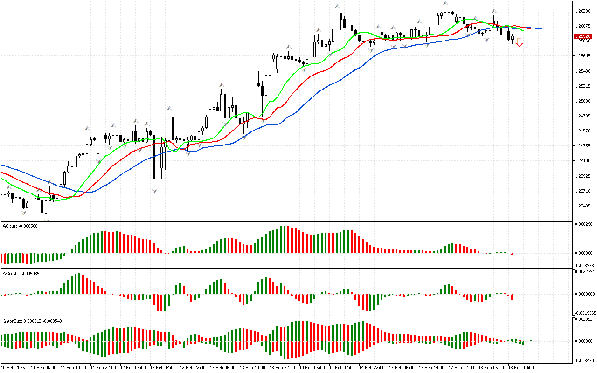Click the 13 Feb 14:00 time label
Image resolution: width=597 pixels, height=373 pixels.
pos(252,367)
